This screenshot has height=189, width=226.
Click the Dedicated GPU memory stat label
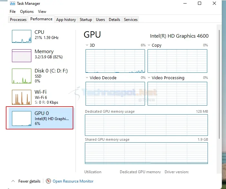click(140, 172)
